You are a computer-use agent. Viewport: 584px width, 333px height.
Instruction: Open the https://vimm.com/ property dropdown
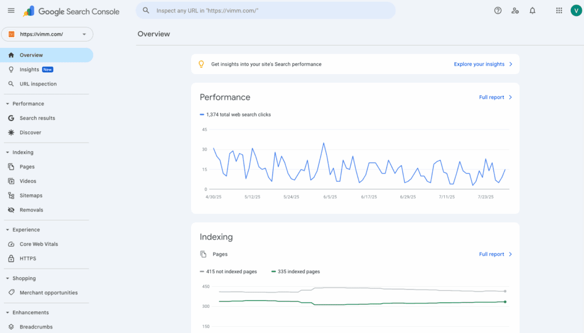[47, 34]
